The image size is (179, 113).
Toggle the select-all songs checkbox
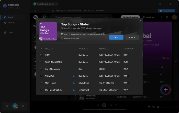pos(41,49)
